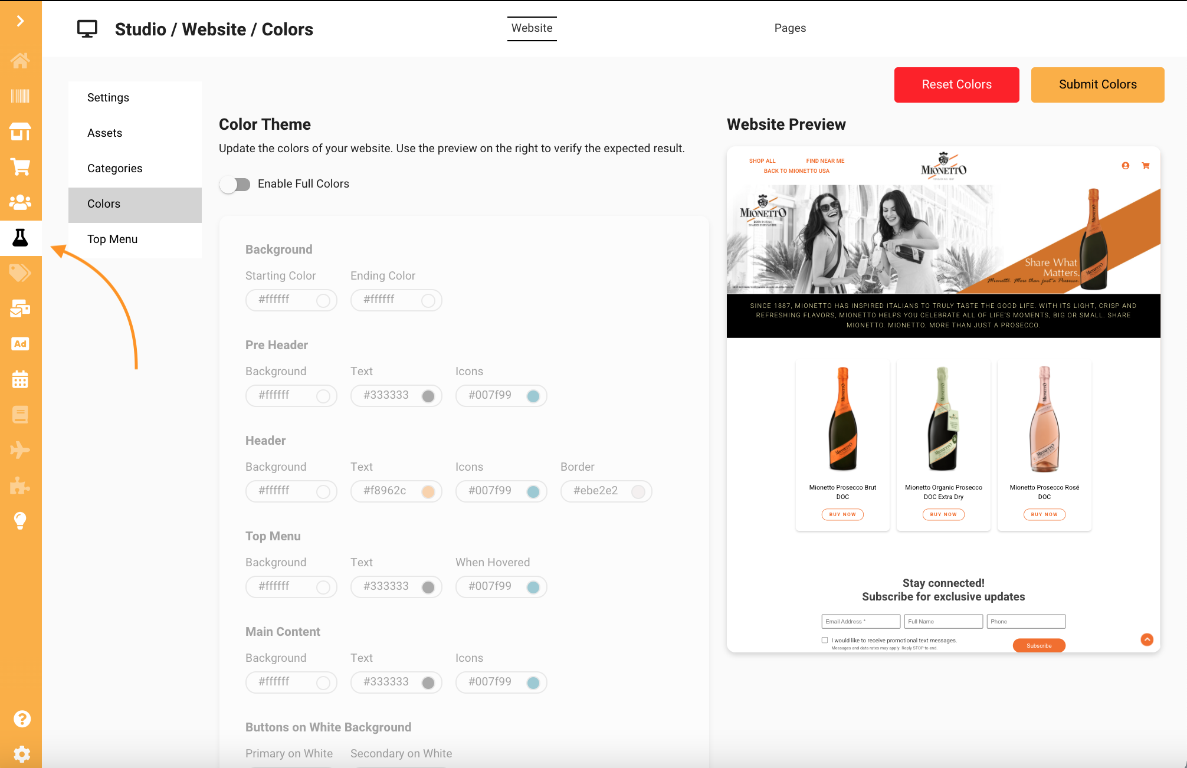Select Colors in the side menu
This screenshot has width=1187, height=768.
click(x=135, y=204)
